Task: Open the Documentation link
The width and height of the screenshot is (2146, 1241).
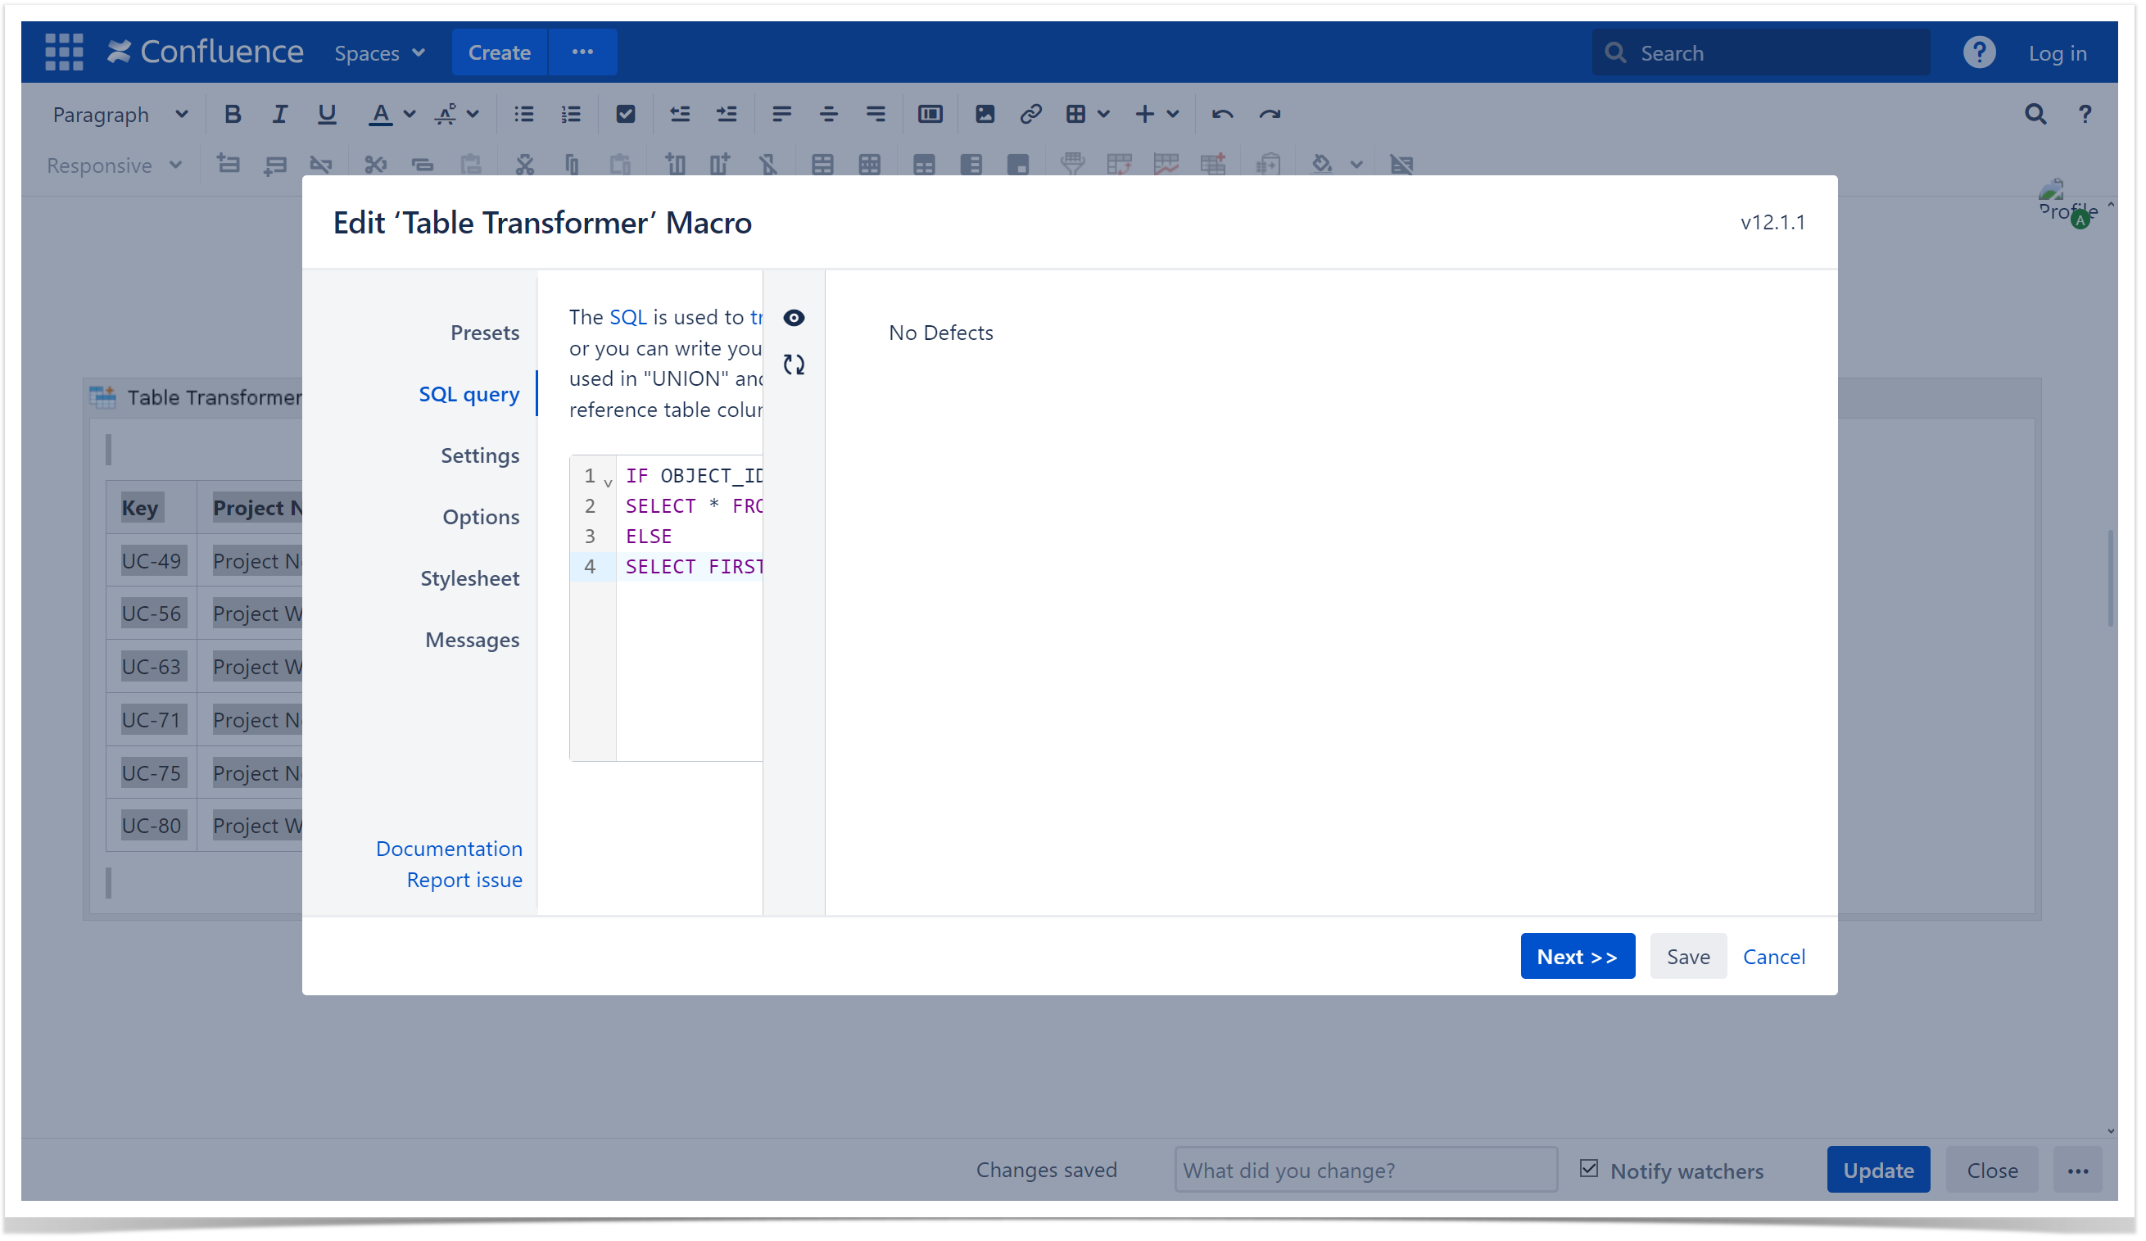Action: tap(449, 849)
